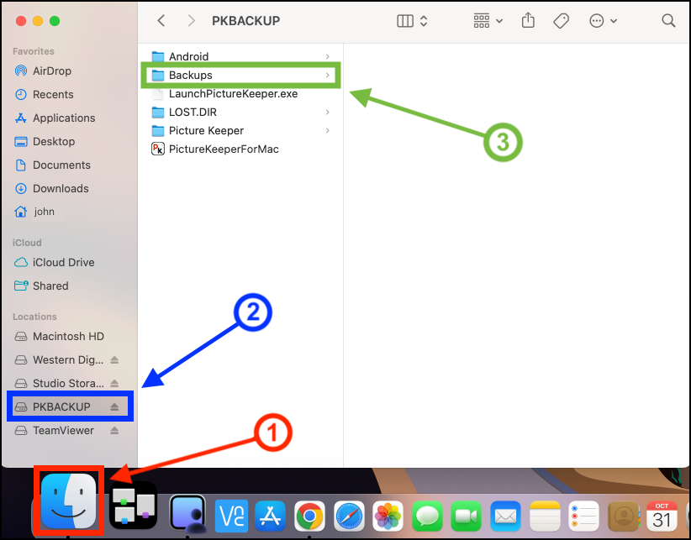Open the group-by grid icon menu
Screen dimensions: 691x540
click(x=481, y=21)
